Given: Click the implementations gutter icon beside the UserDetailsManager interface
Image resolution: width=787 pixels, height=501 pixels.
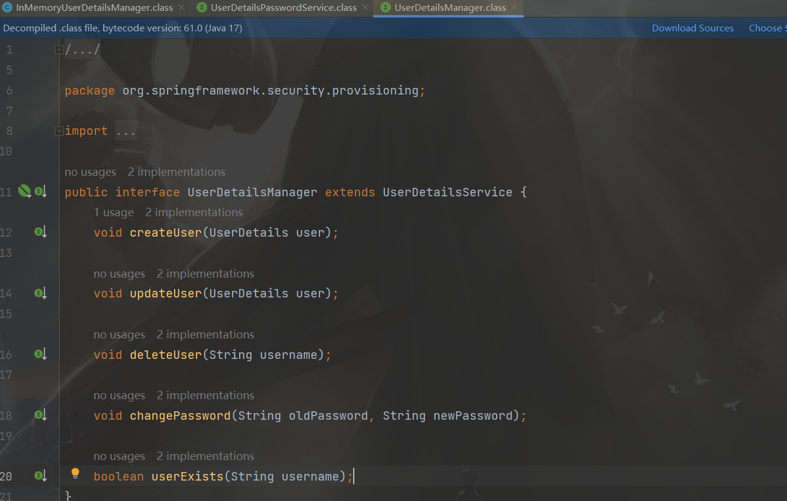Looking at the screenshot, I should pyautogui.click(x=40, y=191).
